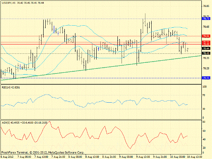Click the 6 Aug 2012 date label
This screenshot has width=212, height=159.
[x=7, y=157]
